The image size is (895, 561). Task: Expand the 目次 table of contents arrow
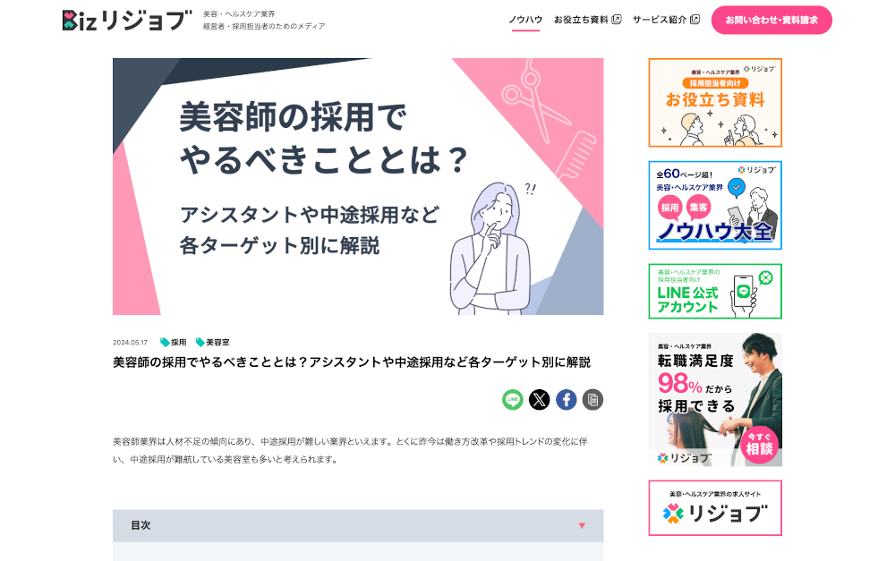[x=583, y=525]
